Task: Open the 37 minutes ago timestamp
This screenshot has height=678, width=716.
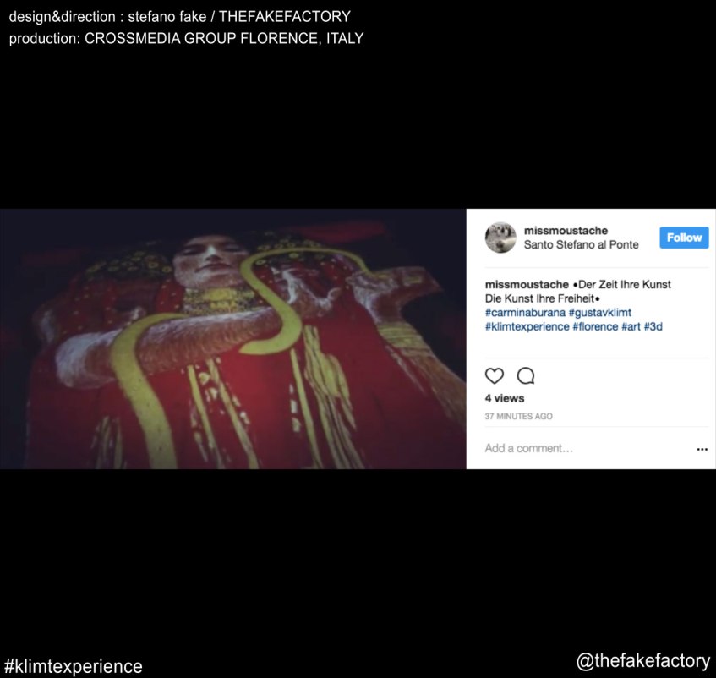Action: [519, 417]
